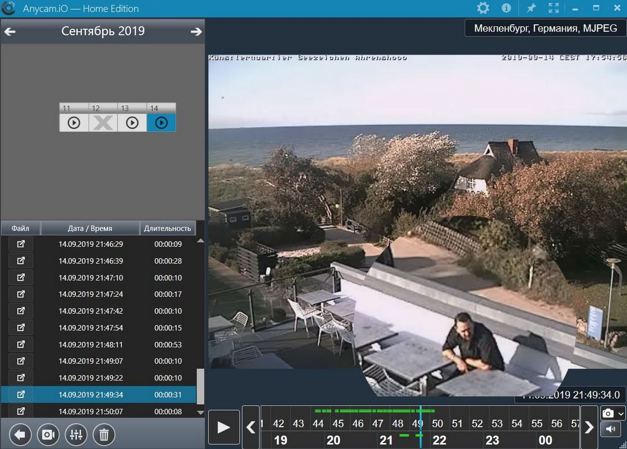The width and height of the screenshot is (627, 449).
Task: Expand the snapshot camera dropdown
Action: coord(620,414)
